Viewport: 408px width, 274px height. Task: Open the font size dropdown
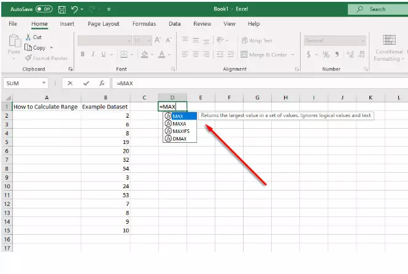click(x=148, y=41)
